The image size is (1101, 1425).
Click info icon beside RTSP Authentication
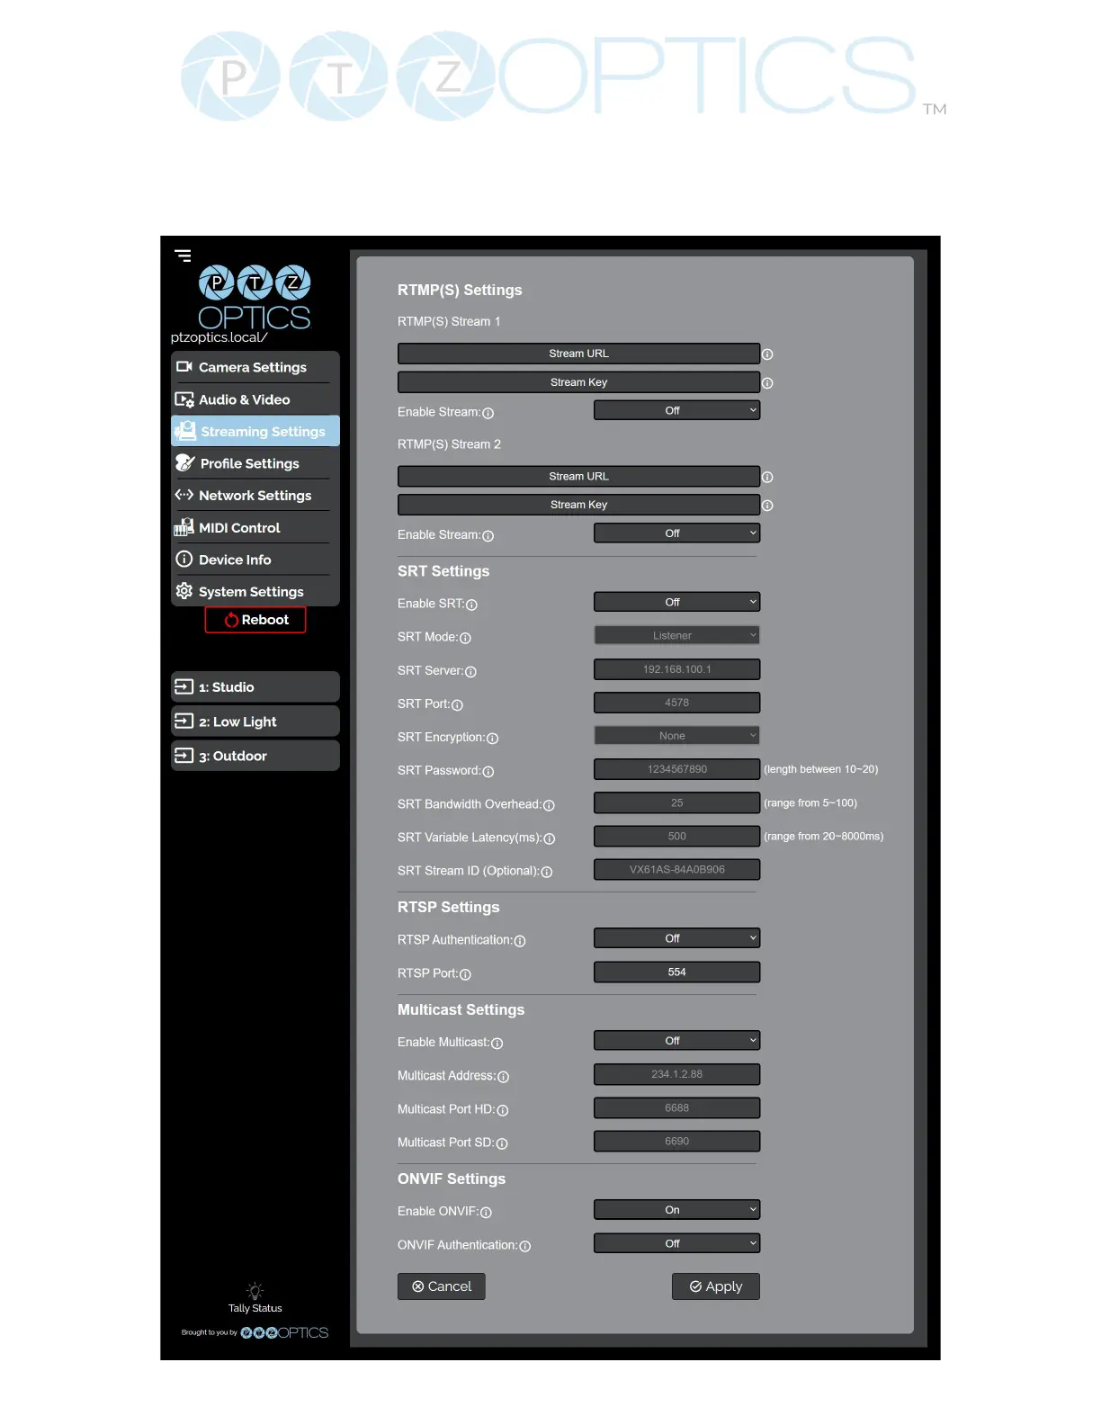point(520,942)
